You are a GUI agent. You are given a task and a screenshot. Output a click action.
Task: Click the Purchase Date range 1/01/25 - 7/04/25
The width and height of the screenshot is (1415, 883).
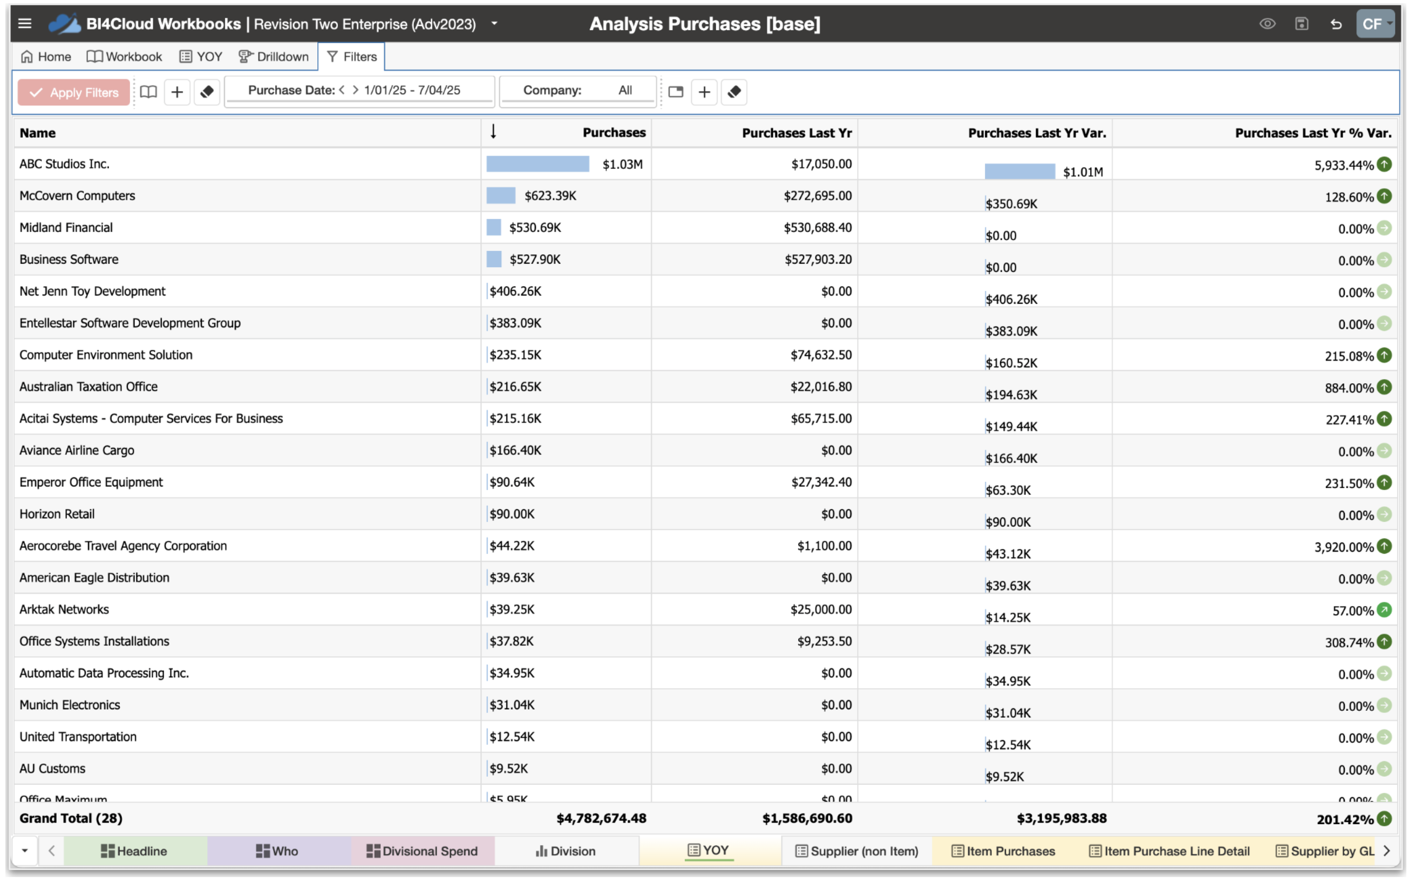[412, 91]
